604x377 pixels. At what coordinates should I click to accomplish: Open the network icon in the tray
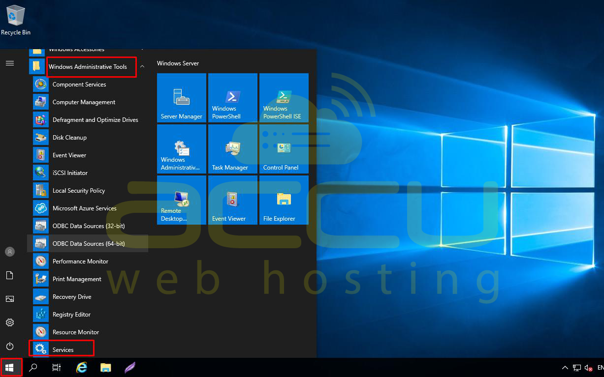(577, 368)
